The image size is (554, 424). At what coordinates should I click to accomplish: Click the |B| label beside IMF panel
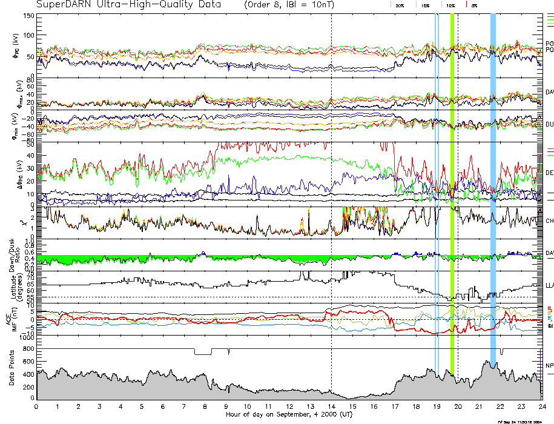(549, 326)
